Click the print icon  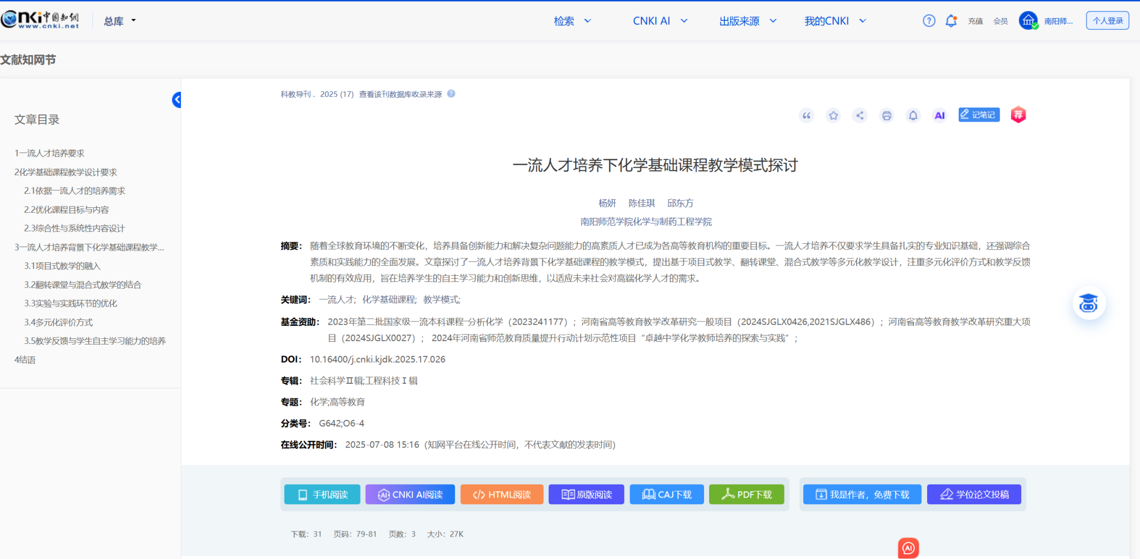(x=887, y=116)
